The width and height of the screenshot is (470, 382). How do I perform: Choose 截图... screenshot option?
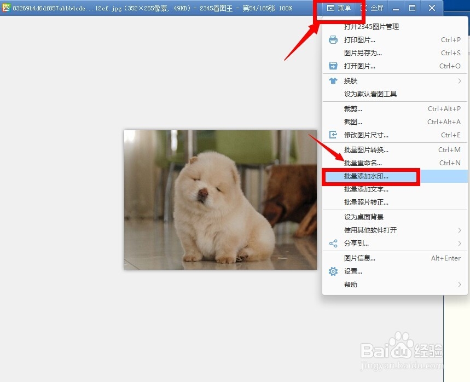394,122
